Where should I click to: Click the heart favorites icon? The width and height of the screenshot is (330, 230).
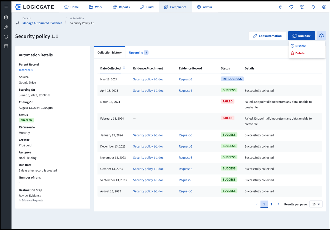pyautogui.click(x=291, y=7)
